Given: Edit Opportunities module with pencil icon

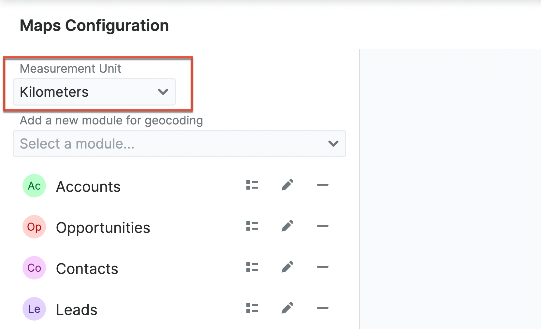Looking at the screenshot, I should [x=287, y=226].
